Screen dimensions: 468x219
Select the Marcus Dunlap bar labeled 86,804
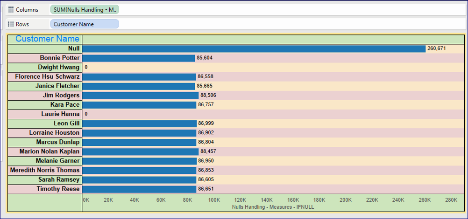tap(139, 142)
